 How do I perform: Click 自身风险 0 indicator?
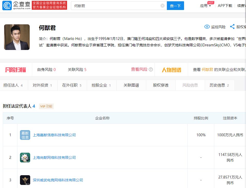tap(46, 69)
